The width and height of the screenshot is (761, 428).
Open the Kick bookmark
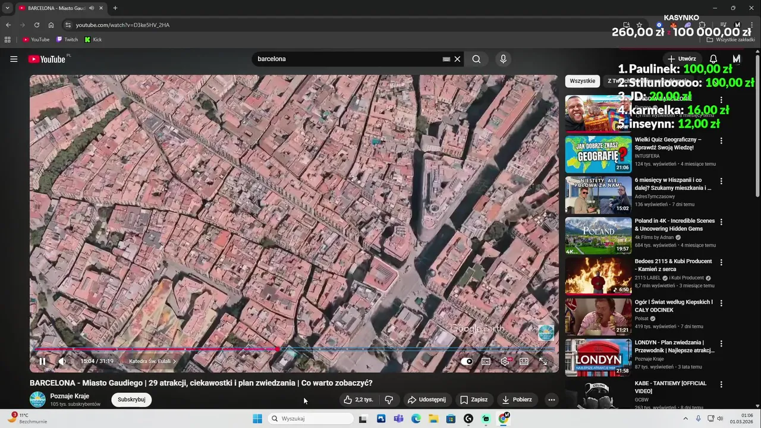pos(93,40)
